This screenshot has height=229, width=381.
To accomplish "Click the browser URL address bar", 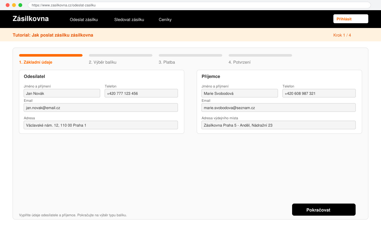I will [x=199, y=5].
